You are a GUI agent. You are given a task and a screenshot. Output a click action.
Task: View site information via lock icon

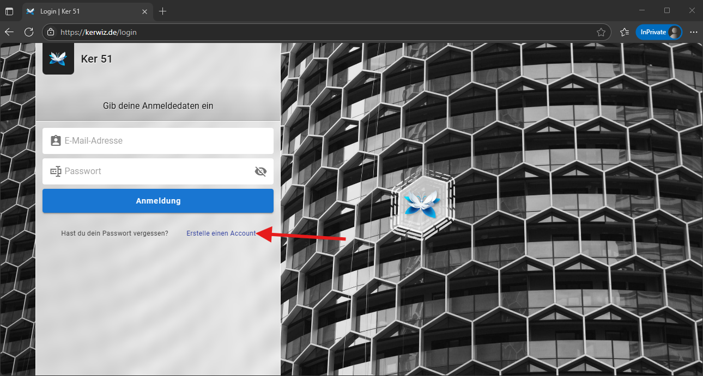point(51,32)
